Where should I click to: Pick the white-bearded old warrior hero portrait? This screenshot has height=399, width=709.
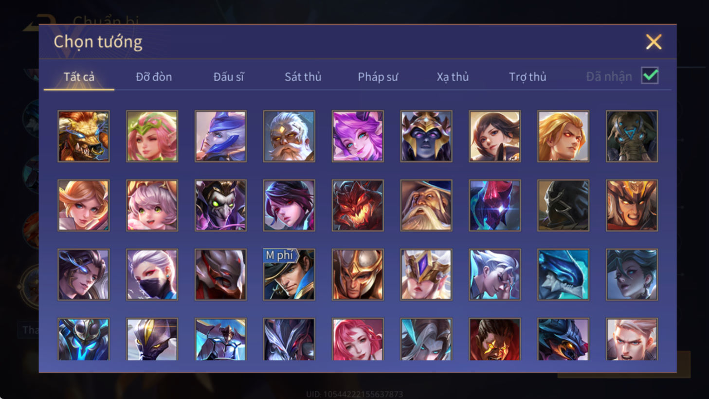pyautogui.click(x=289, y=136)
